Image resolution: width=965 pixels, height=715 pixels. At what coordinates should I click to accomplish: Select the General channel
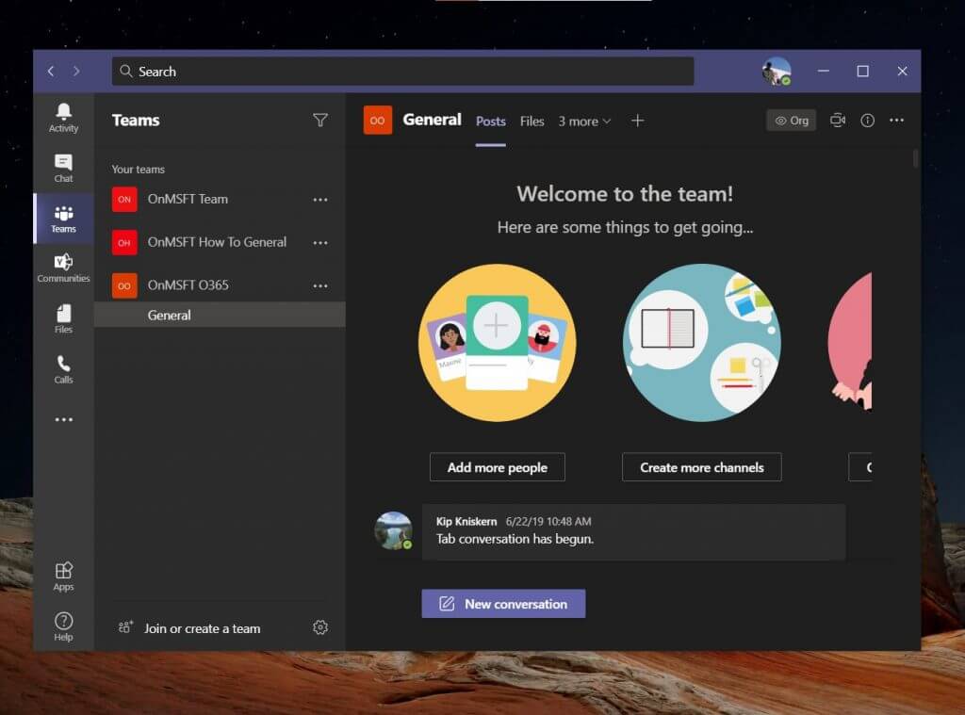coord(219,315)
